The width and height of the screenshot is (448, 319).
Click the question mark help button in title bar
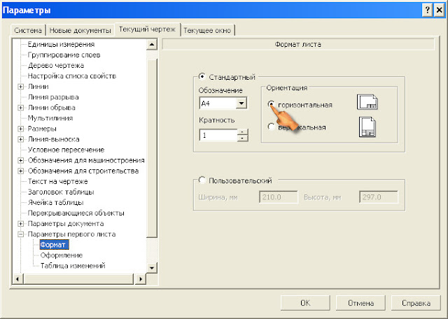coord(427,10)
